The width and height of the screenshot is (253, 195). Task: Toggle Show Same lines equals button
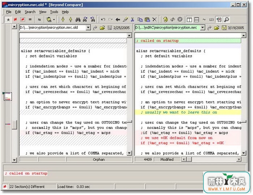[30, 19]
